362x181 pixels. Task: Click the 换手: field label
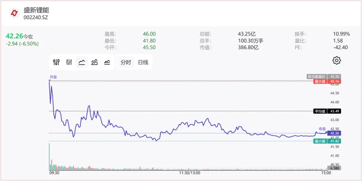300,34
